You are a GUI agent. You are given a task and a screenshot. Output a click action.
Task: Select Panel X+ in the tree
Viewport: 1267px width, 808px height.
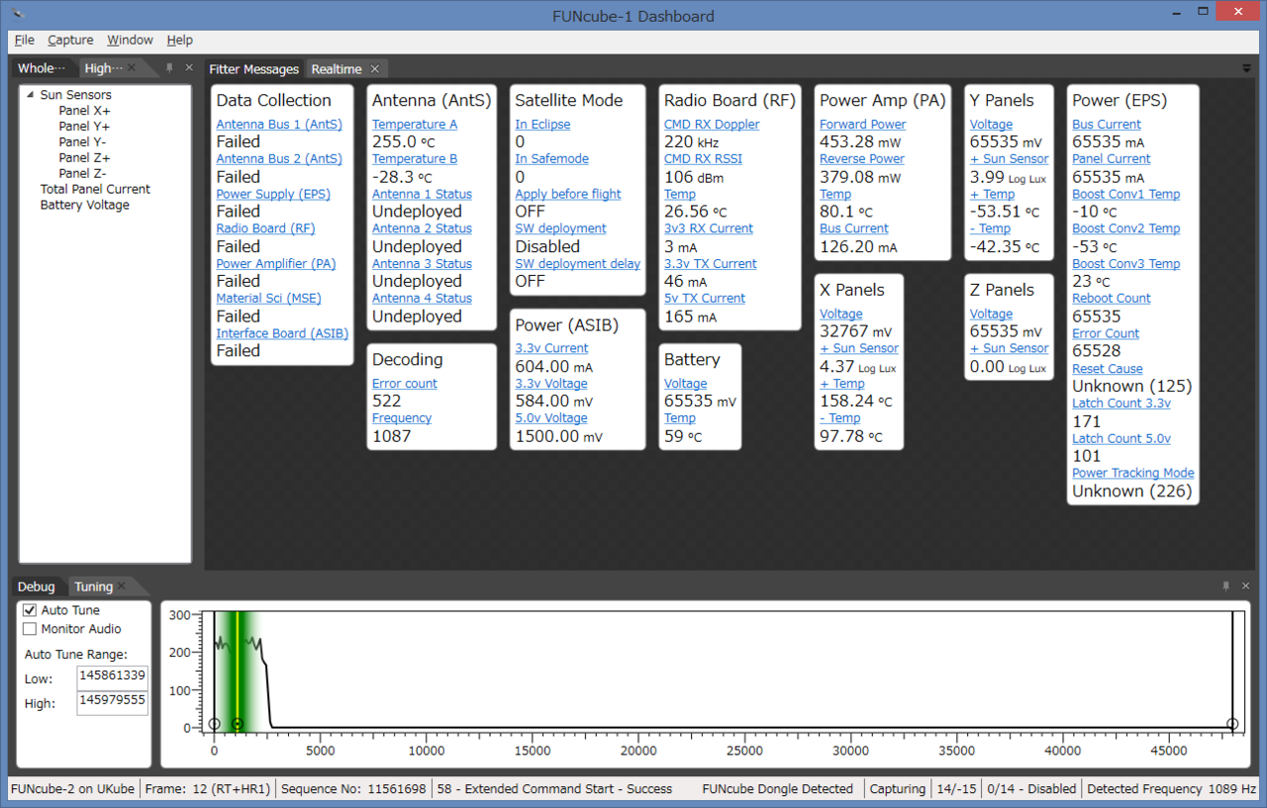pyautogui.click(x=84, y=111)
